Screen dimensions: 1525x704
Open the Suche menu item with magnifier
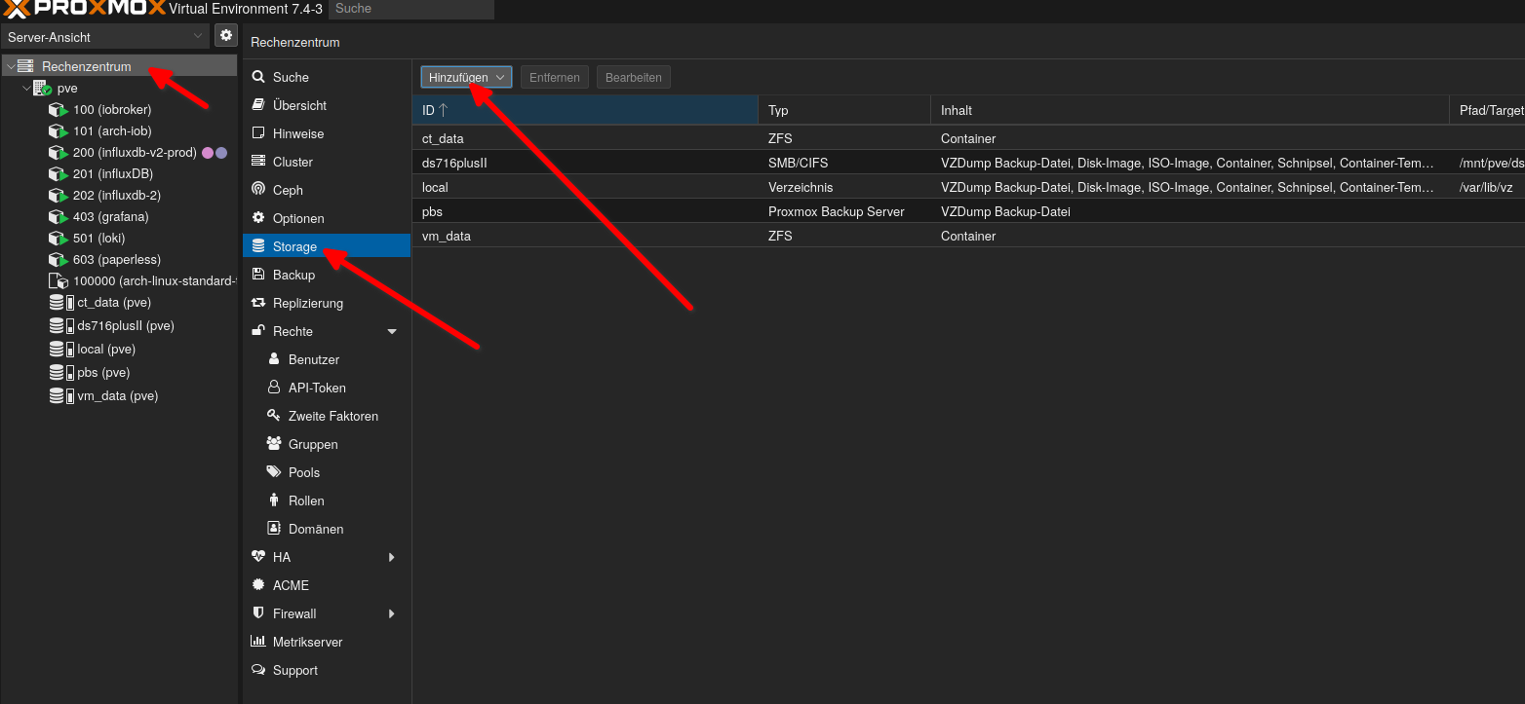(x=327, y=77)
